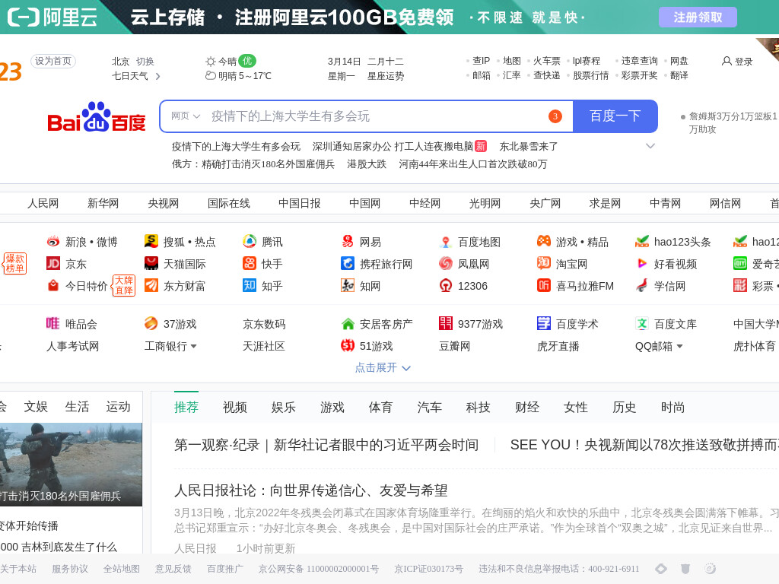The image size is (779, 584).
Task: Open the 东方财富 icon
Action: (151, 286)
